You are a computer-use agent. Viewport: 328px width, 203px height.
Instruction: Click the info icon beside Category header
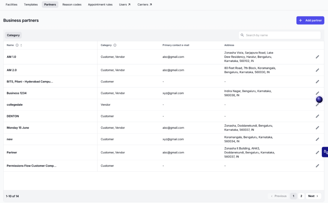point(115,45)
